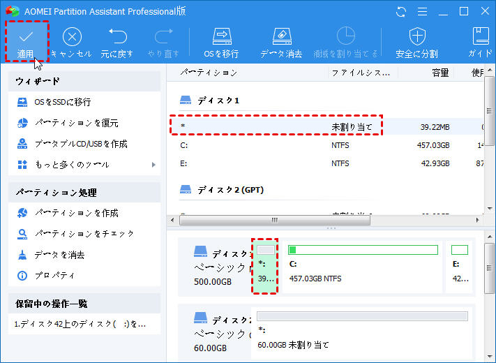Expand the もっと多くのツール submenu
496x363 pixels.
153,165
